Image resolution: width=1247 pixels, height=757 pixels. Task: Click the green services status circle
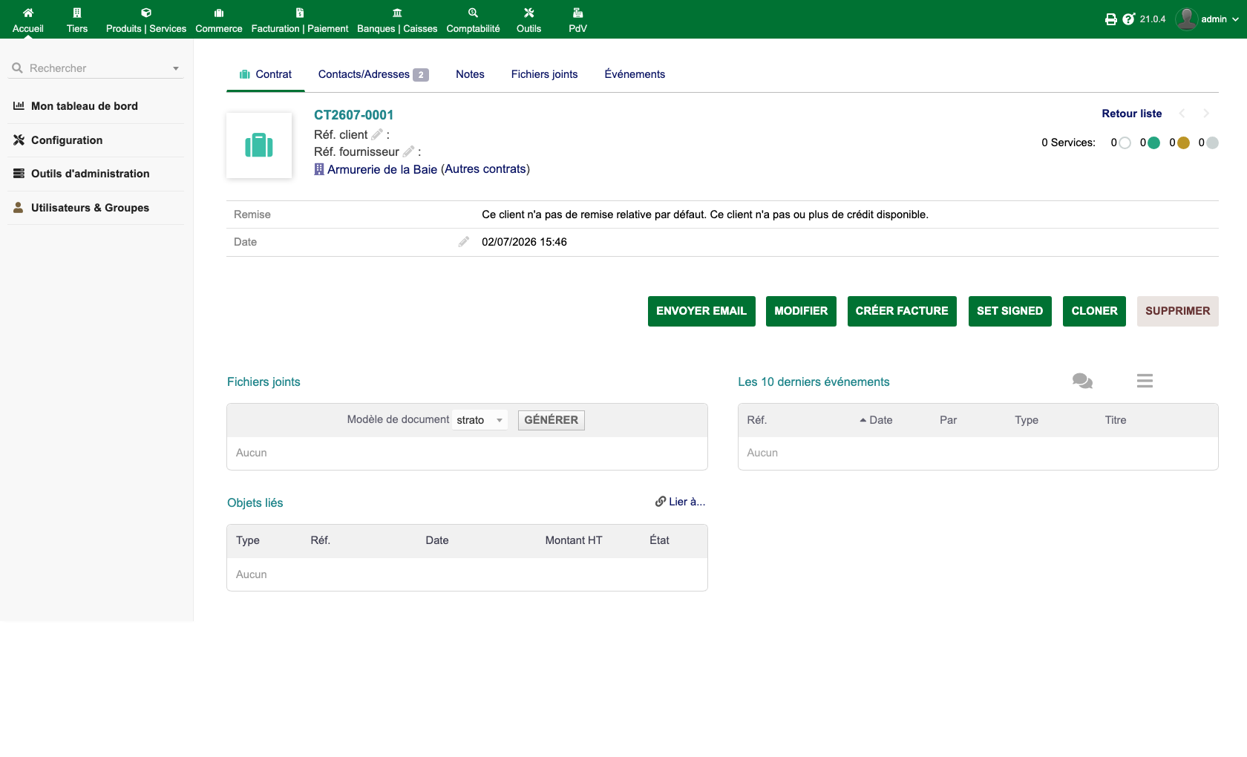(x=1154, y=142)
